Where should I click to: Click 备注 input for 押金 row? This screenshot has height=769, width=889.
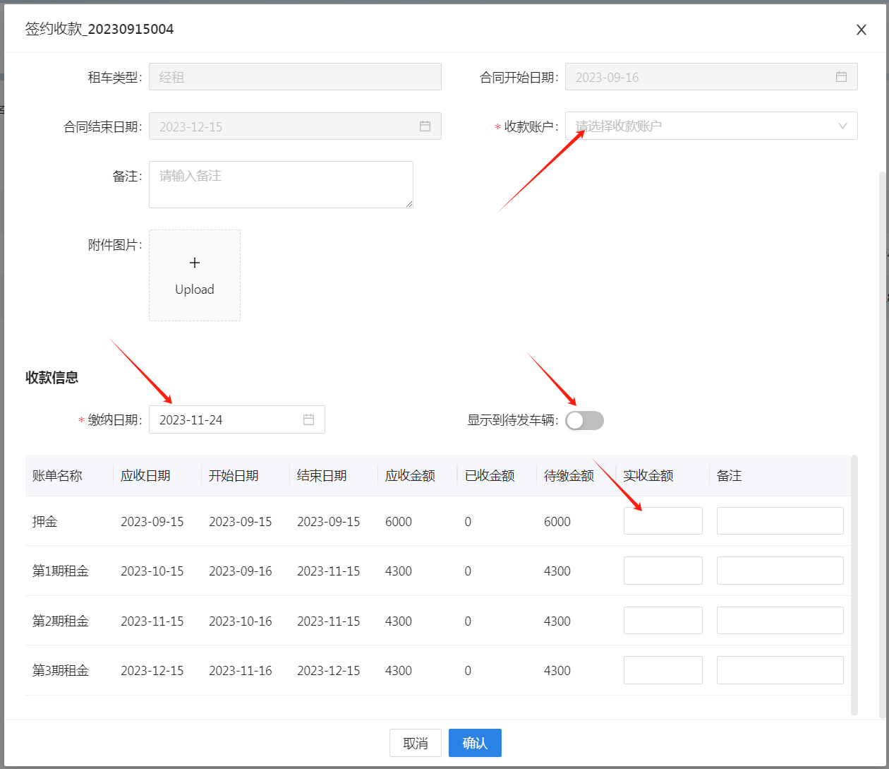coord(780,521)
